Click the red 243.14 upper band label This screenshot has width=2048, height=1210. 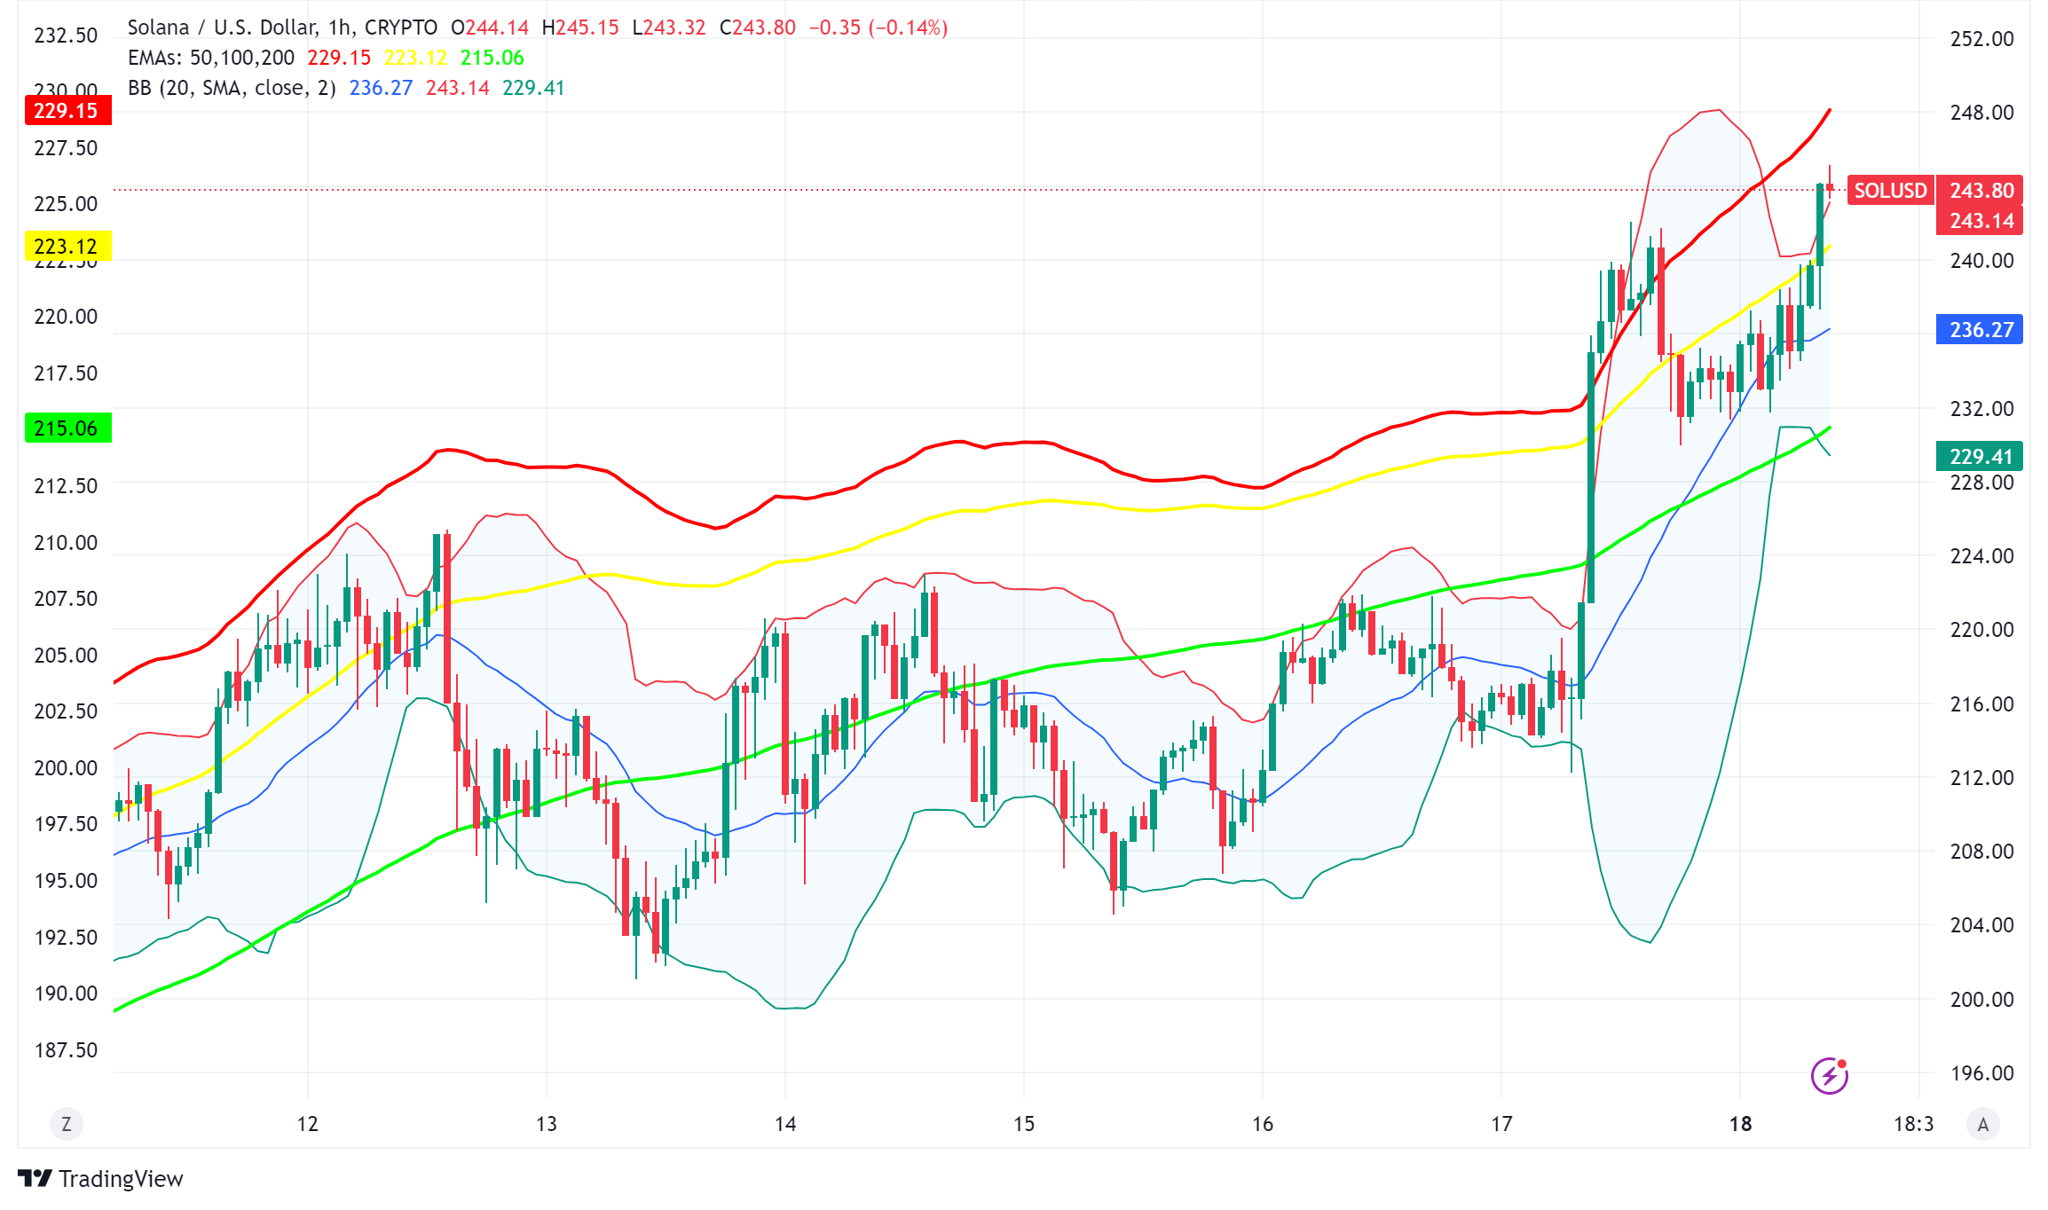pos(1981,221)
